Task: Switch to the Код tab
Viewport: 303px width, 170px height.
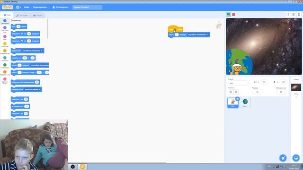Action: point(7,15)
